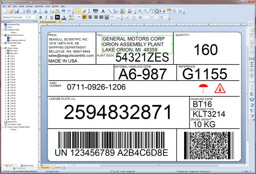
Task: Undo the last action
Action: pyautogui.click(x=63, y=11)
